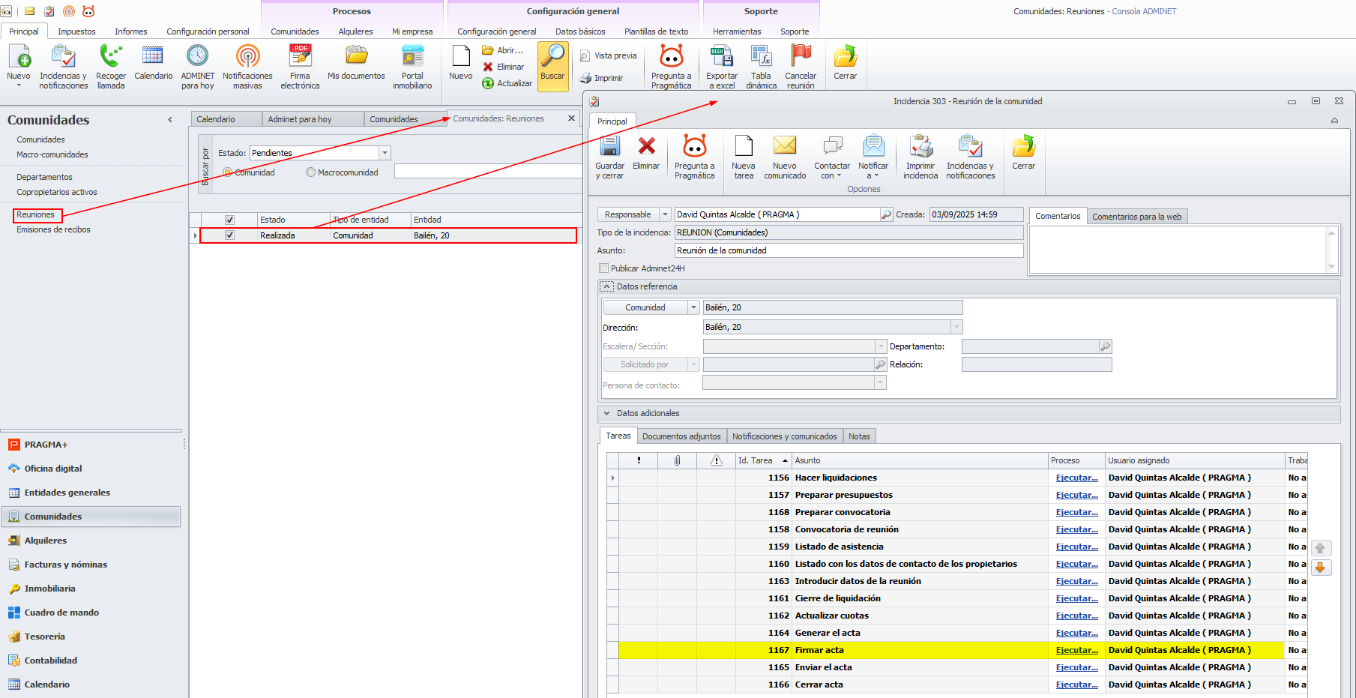Click Imprimir incidencia printer icon
The image size is (1356, 698).
point(920,147)
